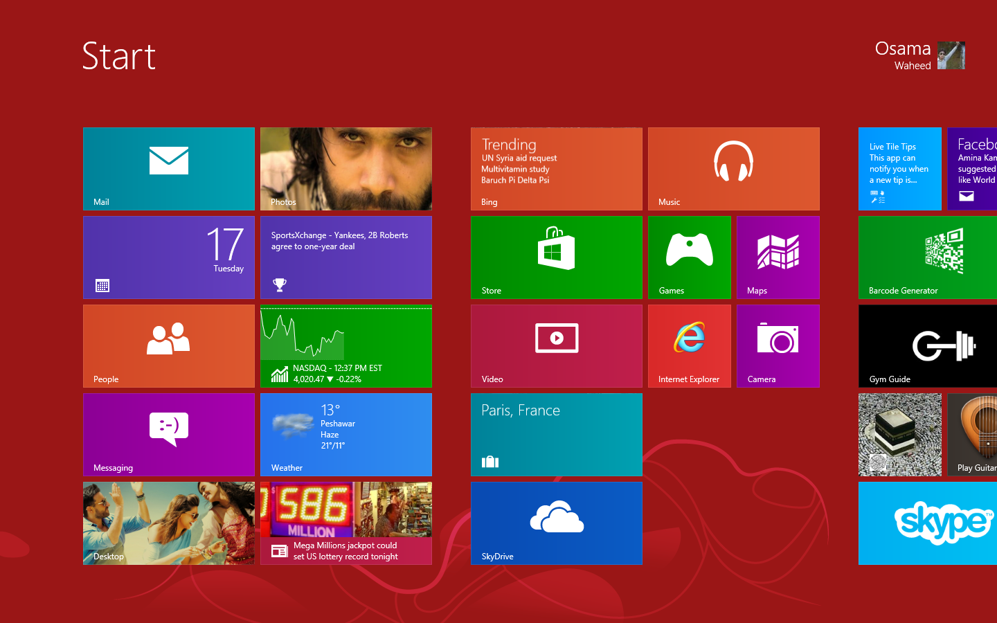Launch Internet Explorer tile
The width and height of the screenshot is (997, 623).
coord(690,346)
